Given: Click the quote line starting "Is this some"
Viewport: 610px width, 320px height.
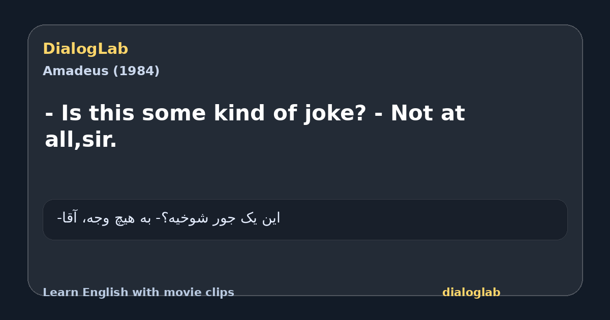Looking at the screenshot, I should [255, 114].
